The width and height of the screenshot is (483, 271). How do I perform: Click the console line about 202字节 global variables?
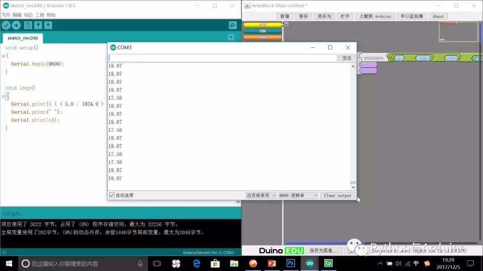point(103,232)
